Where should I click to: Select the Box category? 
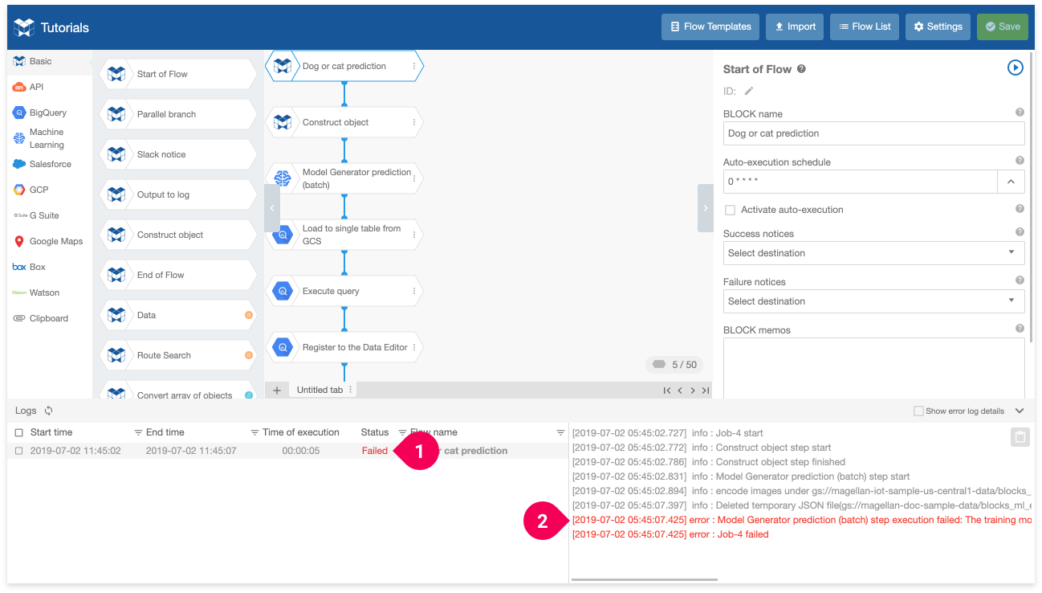[x=49, y=267]
